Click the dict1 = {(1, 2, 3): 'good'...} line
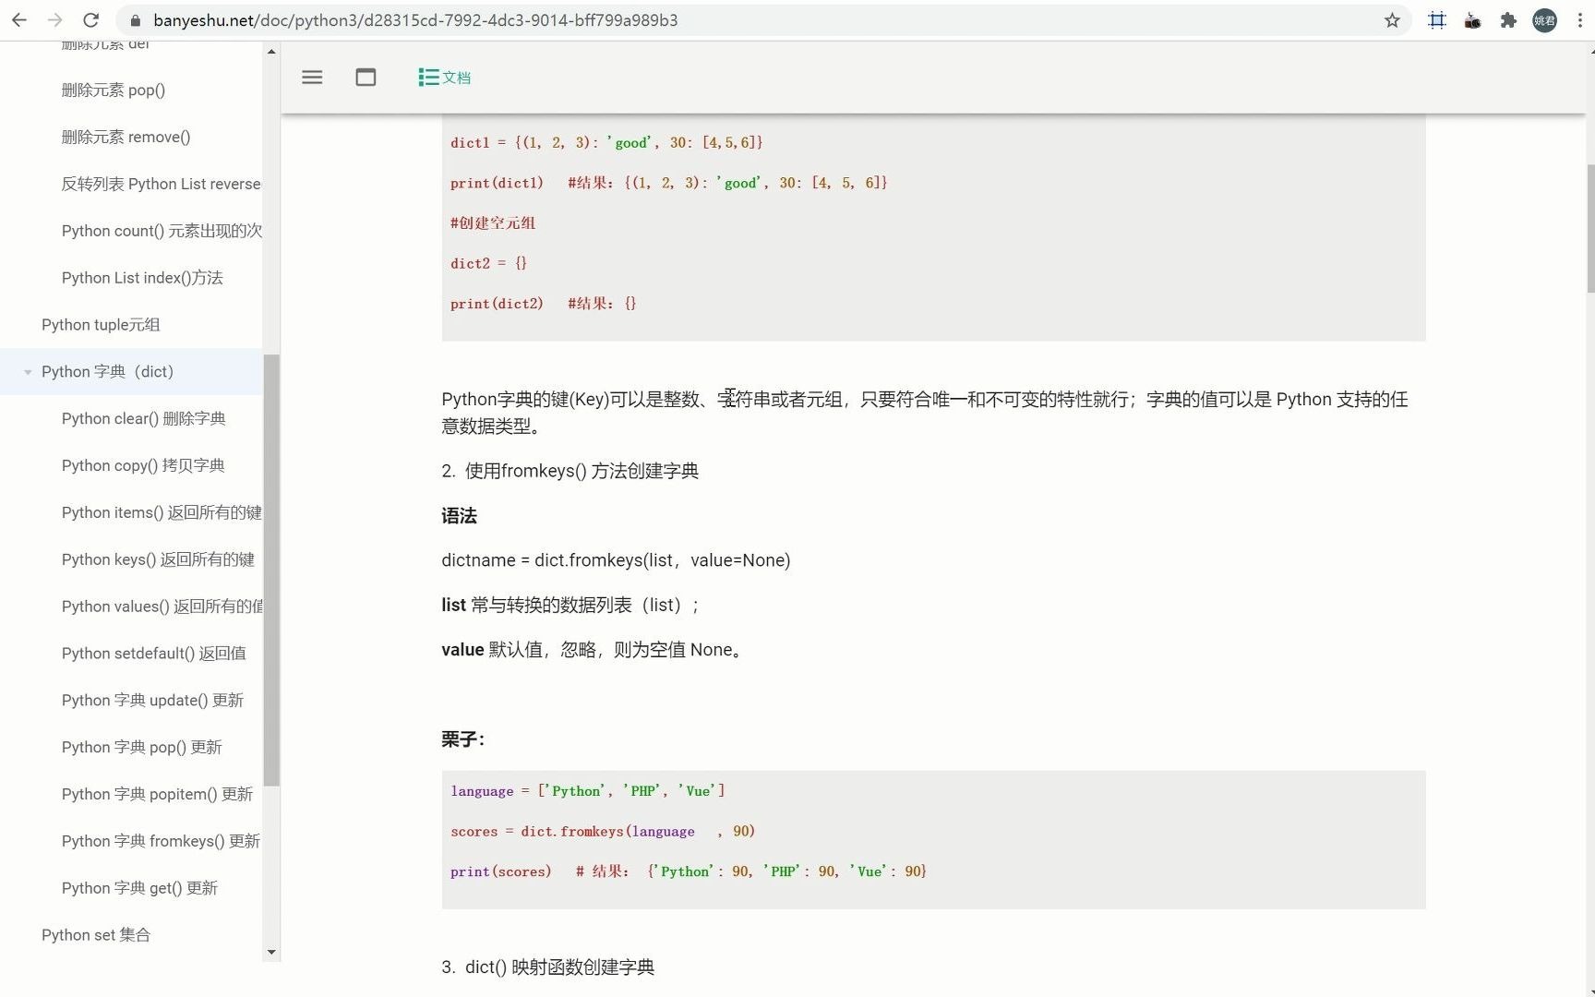Screen dimensions: 1595x997 tap(606, 143)
